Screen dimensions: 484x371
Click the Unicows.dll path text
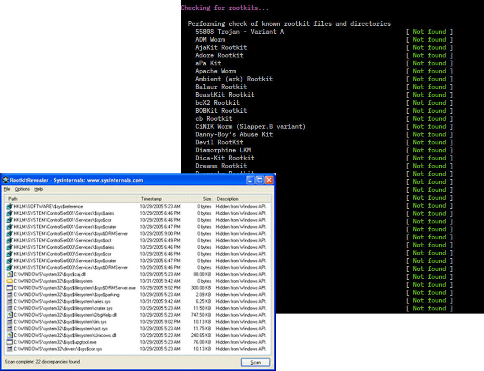click(65, 336)
